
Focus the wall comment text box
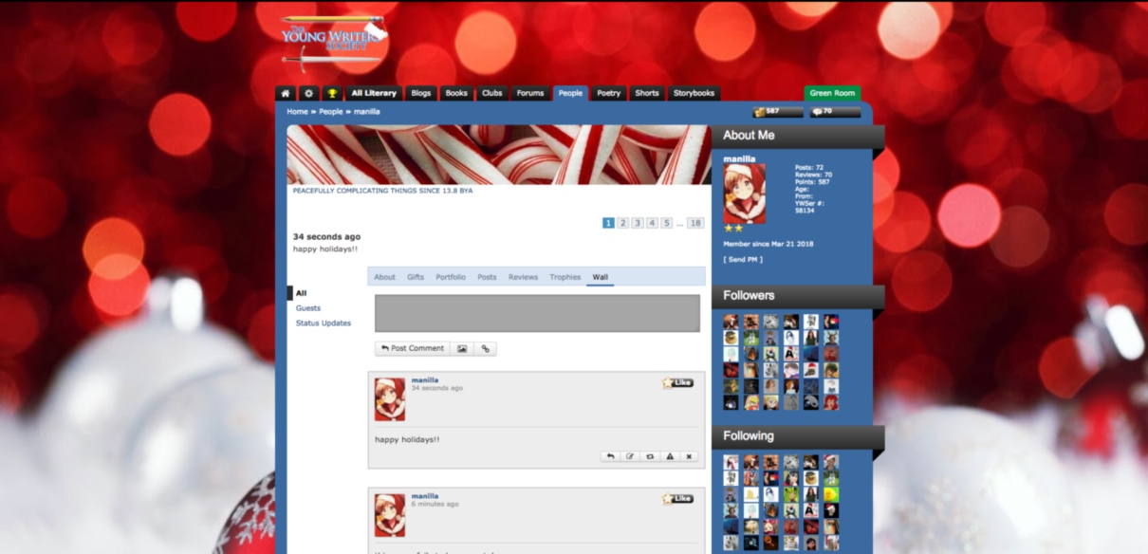click(x=537, y=313)
